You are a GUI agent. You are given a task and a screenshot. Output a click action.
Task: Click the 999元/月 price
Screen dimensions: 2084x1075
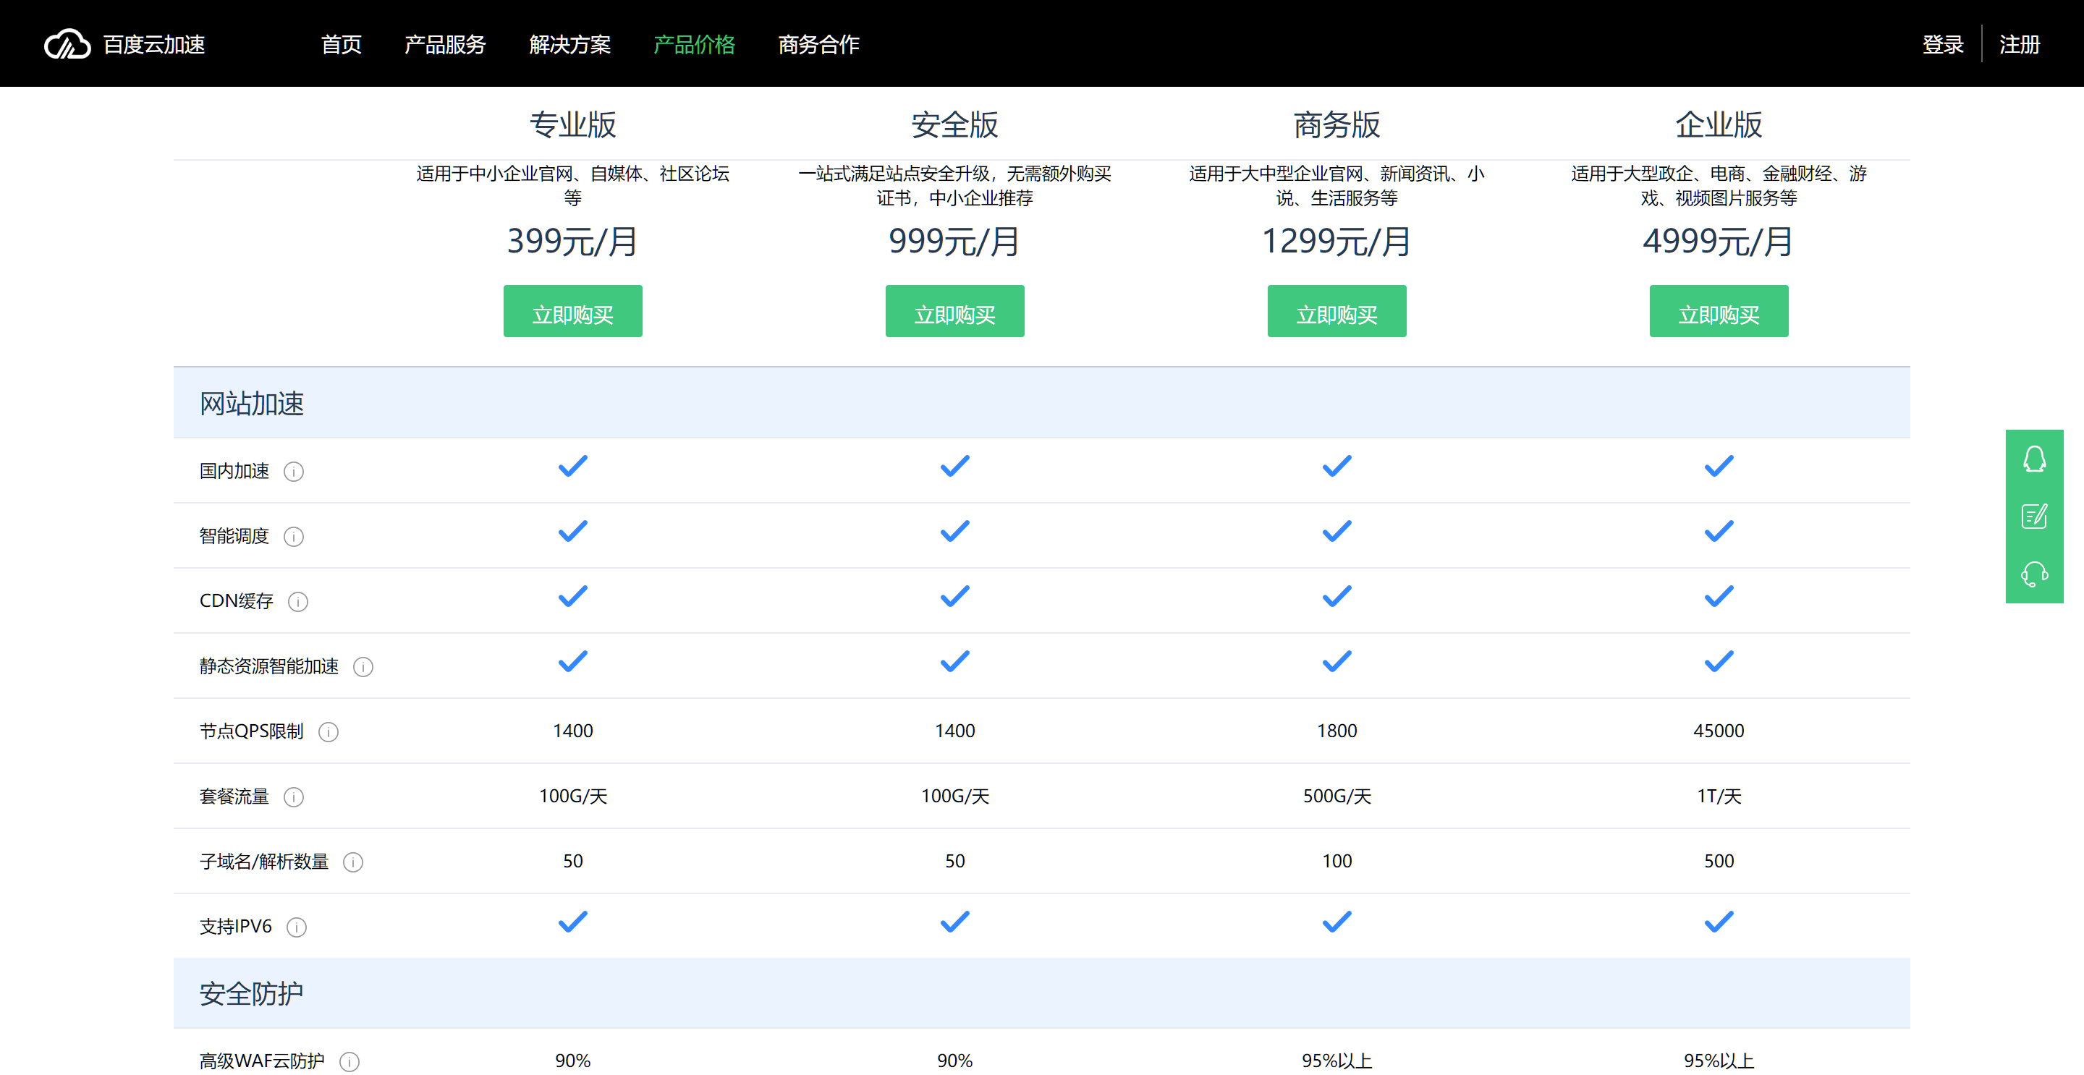pos(954,241)
